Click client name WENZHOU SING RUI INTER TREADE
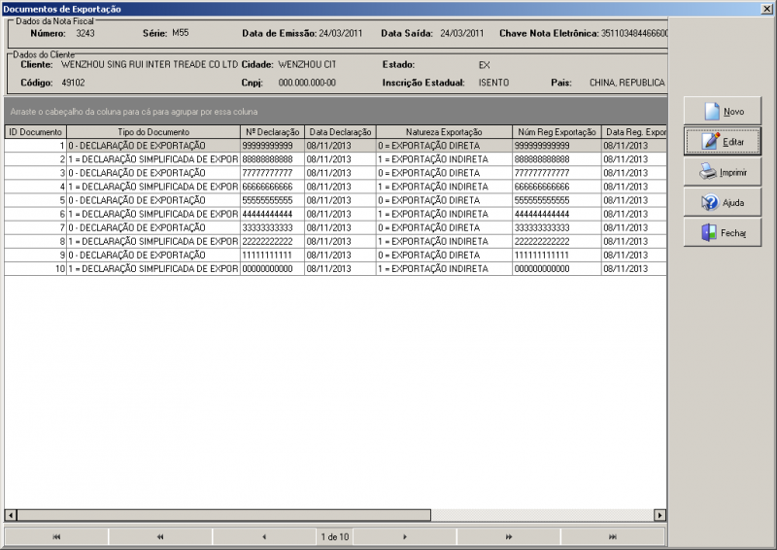The height and width of the screenshot is (550, 777). (150, 64)
